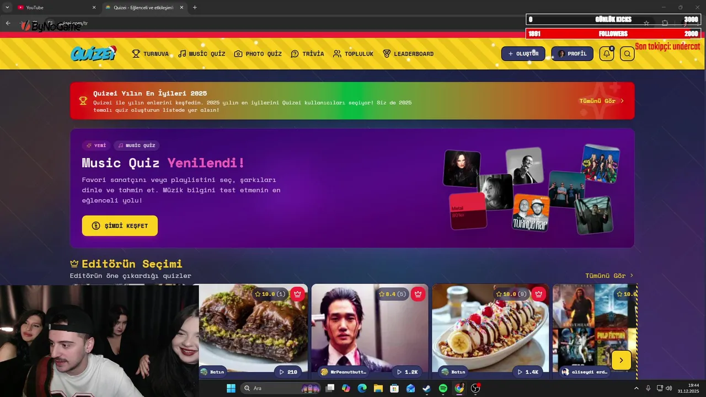Click the microphone tray icon
Screen dimensions: 706x397
click(648, 388)
